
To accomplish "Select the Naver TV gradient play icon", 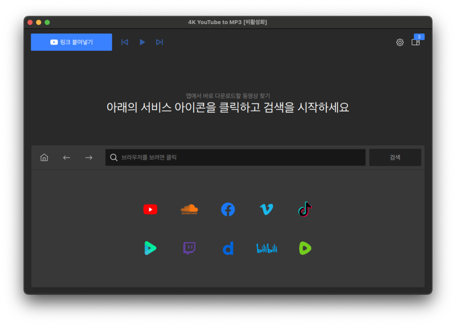I will pyautogui.click(x=150, y=248).
